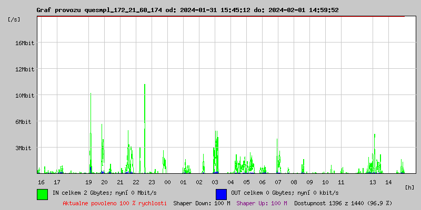
Task: Click the hour 22 x-axis label
Action: coord(136,182)
